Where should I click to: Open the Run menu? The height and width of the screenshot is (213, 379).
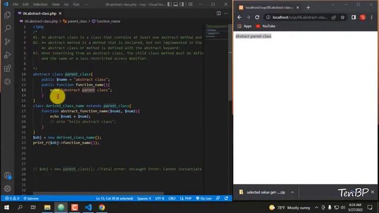(x=76, y=4)
